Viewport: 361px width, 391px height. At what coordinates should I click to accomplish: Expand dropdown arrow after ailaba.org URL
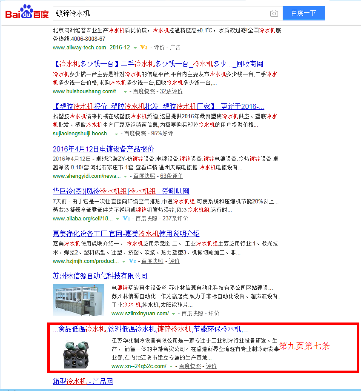[x=117, y=219]
